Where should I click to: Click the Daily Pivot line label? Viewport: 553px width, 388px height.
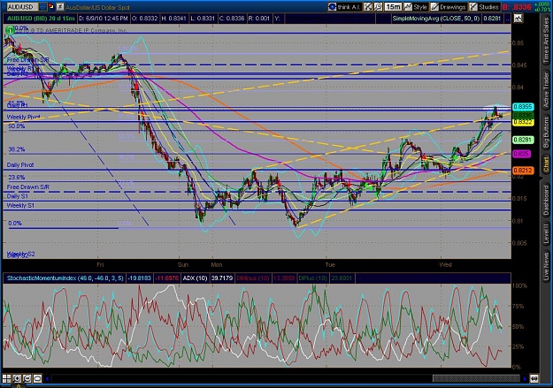click(20, 165)
